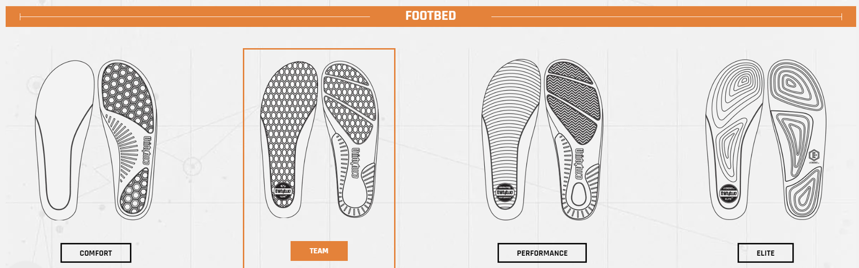Click the Elite footbed contour top-view illustration
Screen dimensions: 859x268
(735, 139)
